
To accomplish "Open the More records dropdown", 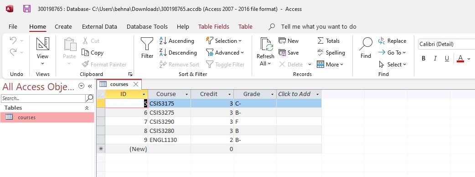I will pyautogui.click(x=330, y=65).
